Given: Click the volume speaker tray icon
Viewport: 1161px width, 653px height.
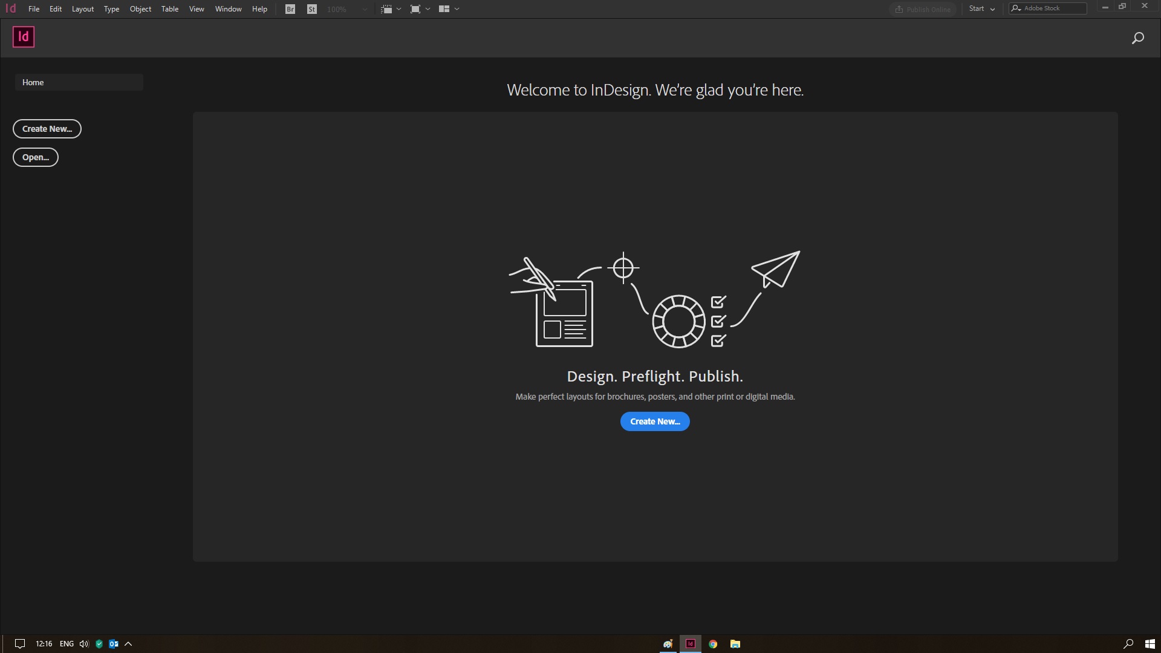Looking at the screenshot, I should tap(84, 644).
